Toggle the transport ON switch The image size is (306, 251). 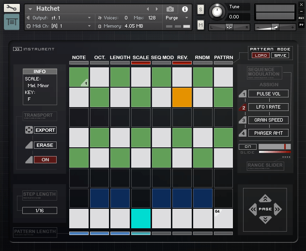pos(45,160)
